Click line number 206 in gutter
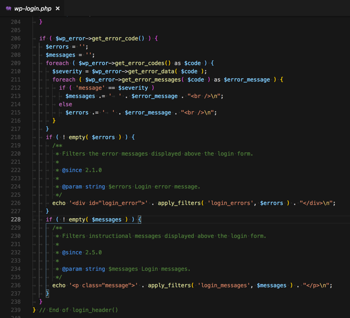The height and width of the screenshot is (318, 350). [16, 38]
